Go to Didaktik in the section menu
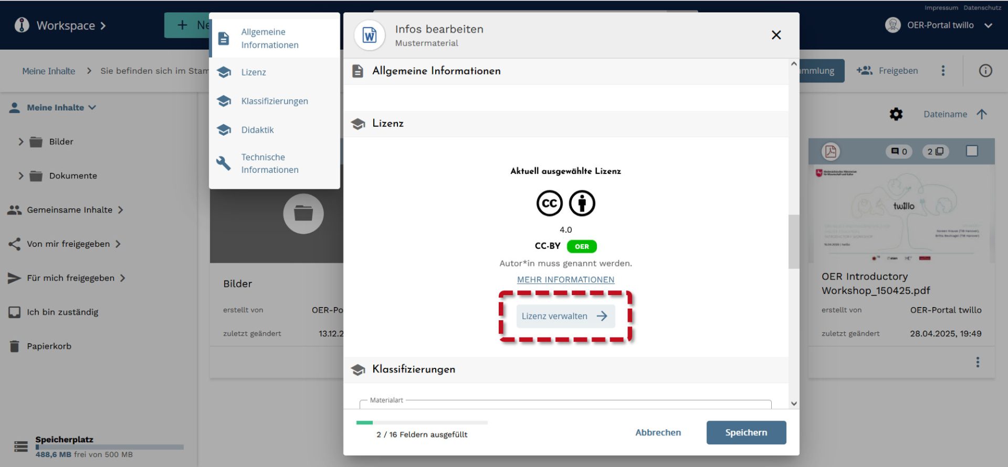Image resolution: width=1008 pixels, height=467 pixels. tap(257, 130)
